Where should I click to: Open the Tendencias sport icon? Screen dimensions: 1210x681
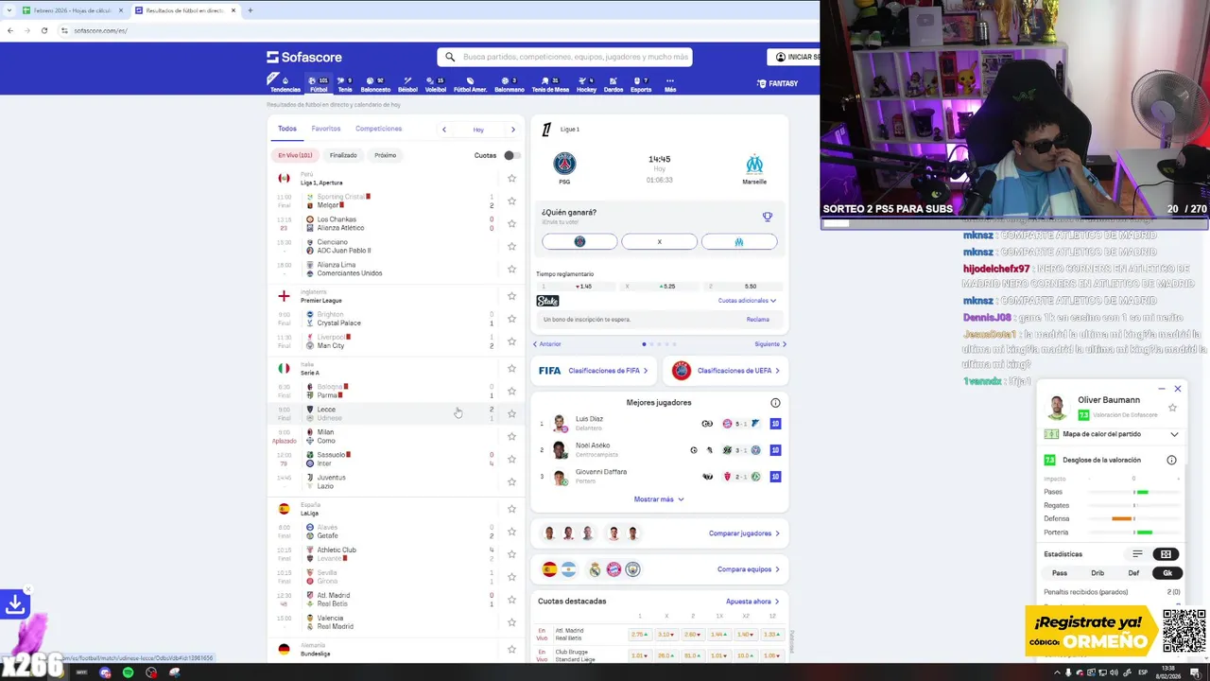click(285, 84)
